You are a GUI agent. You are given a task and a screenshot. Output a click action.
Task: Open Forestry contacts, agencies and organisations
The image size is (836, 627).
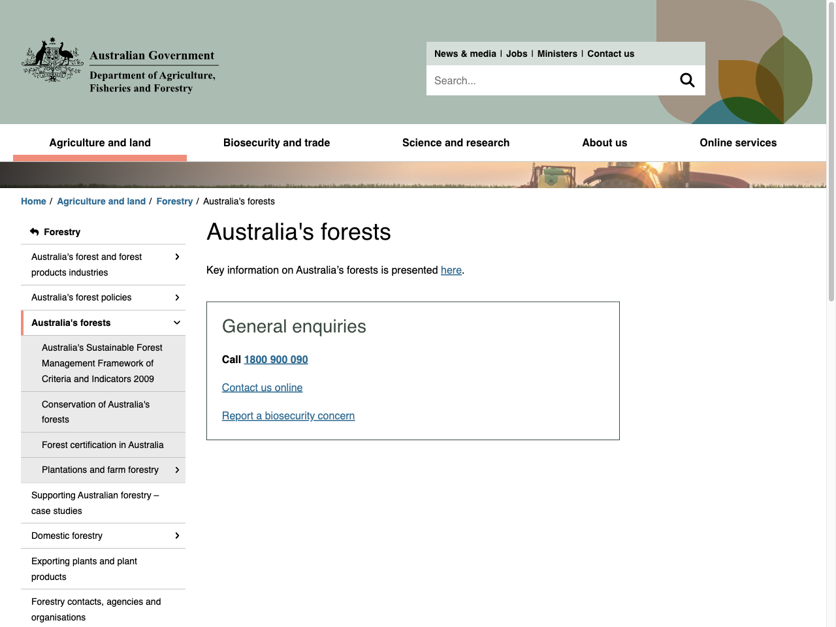coord(96,609)
